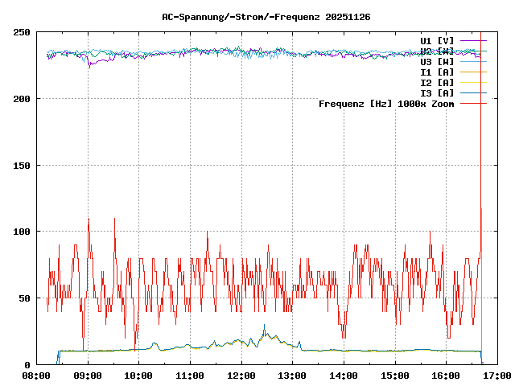Select the 14:00 x-axis time label

tap(344, 376)
